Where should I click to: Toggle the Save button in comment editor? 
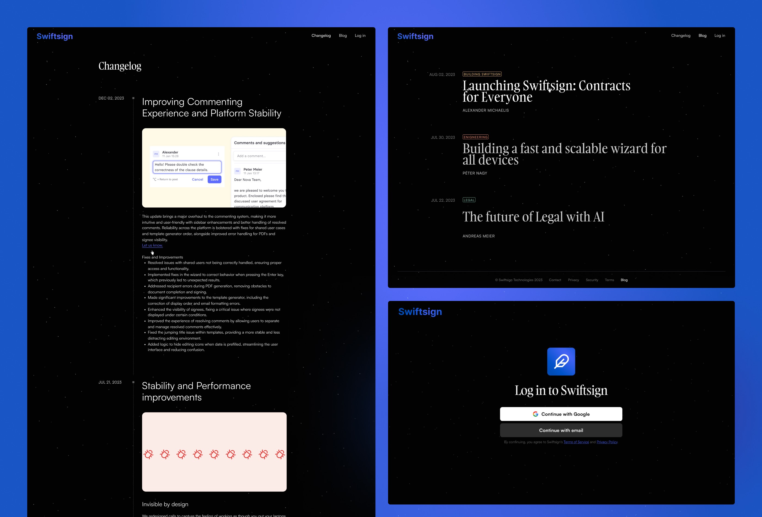pos(214,181)
